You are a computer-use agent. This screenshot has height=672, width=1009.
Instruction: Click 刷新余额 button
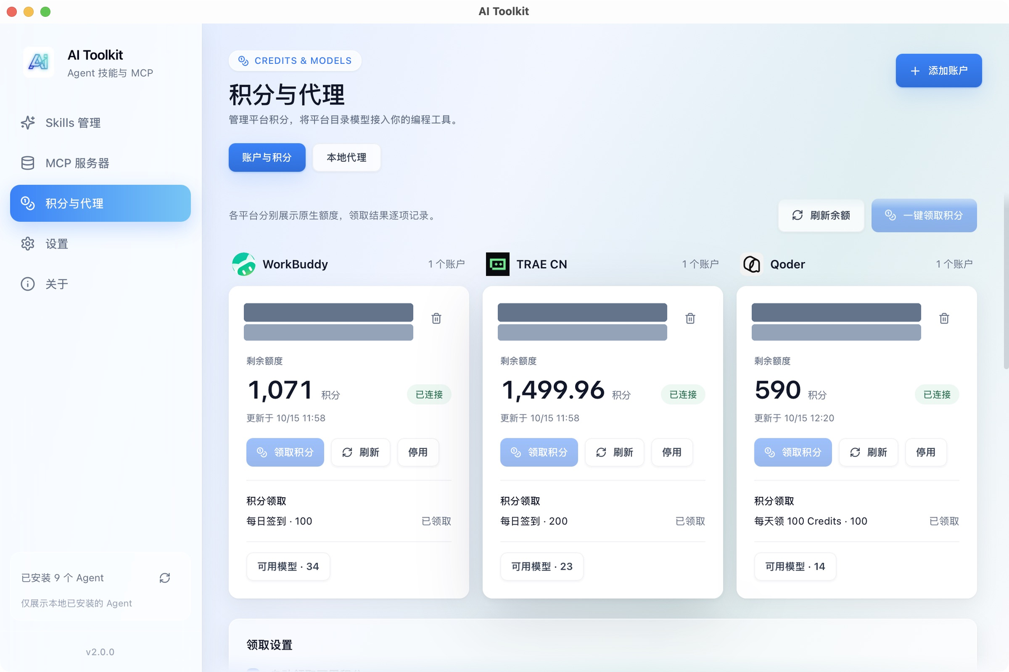point(821,216)
